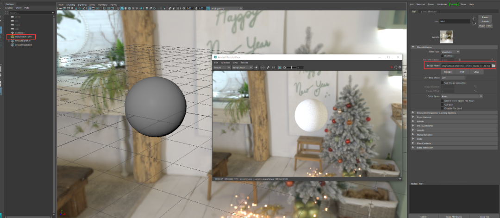The image size is (500, 218).
Task: Check Ignore Color Space File Rules
Action: pos(443,101)
